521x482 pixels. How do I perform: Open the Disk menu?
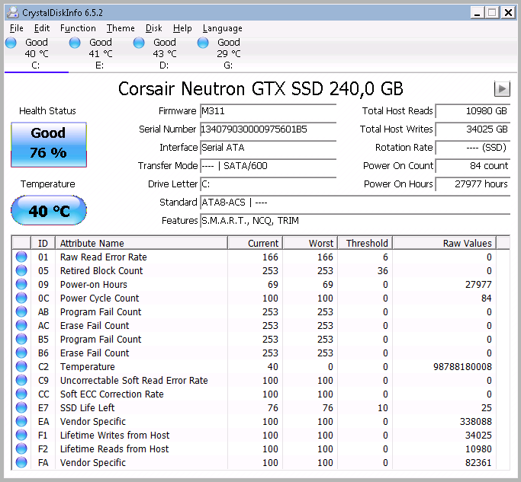click(x=153, y=28)
